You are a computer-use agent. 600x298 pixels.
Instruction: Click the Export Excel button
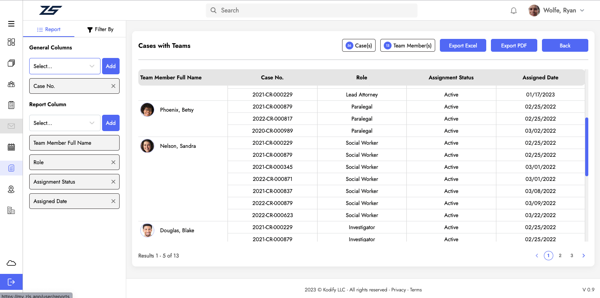463,46
